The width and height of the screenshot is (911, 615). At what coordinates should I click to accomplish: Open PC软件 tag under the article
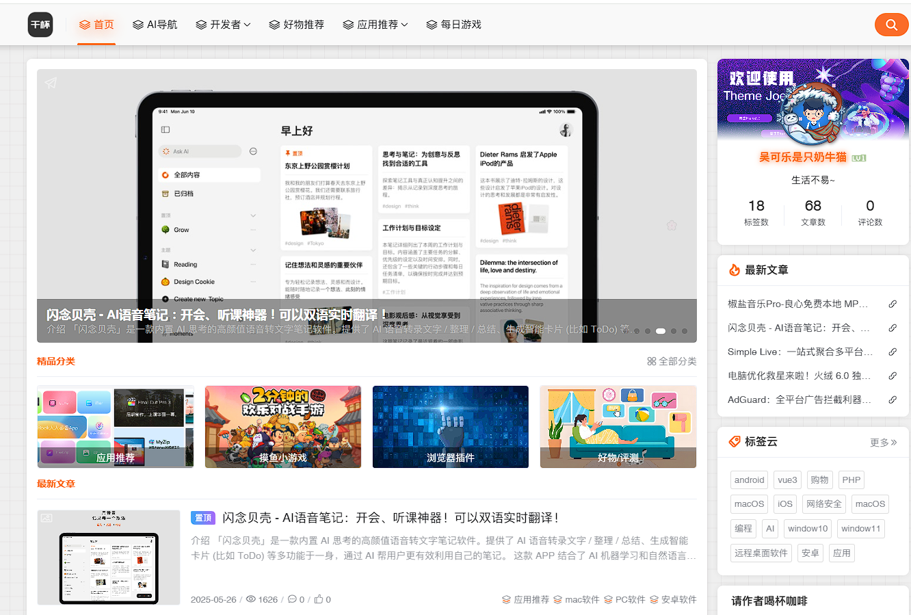624,599
